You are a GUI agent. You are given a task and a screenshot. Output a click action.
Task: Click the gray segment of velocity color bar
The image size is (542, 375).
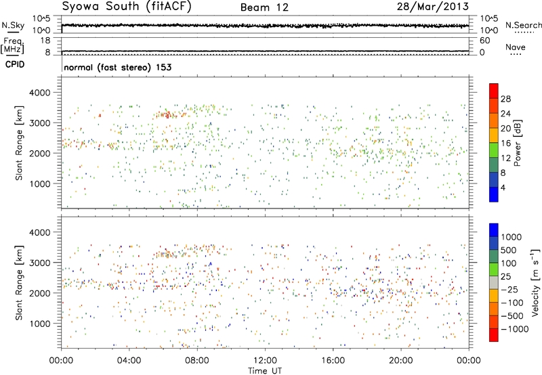(x=494, y=283)
